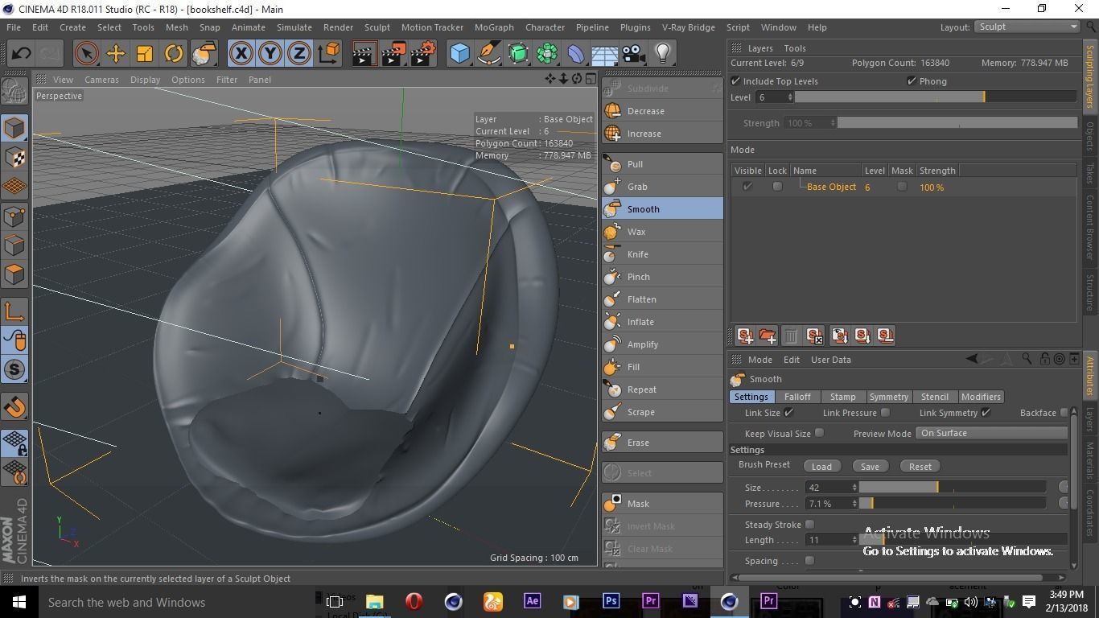Add a new sculpt layer folder

coord(768,336)
